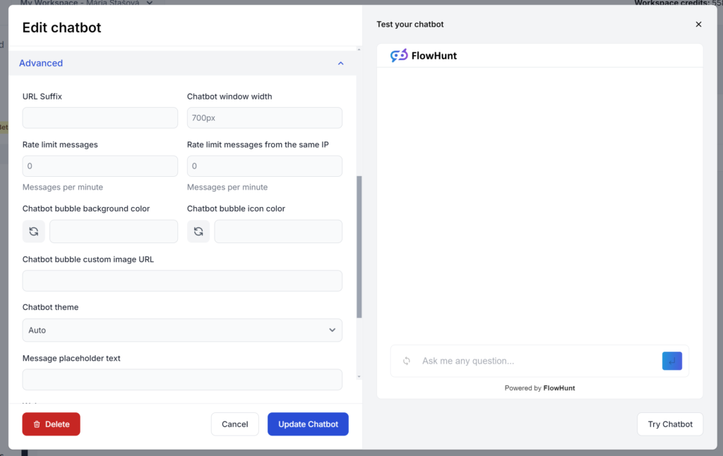This screenshot has width=723, height=456.
Task: Focus the chatbot bubble icon color field
Action: click(x=278, y=231)
